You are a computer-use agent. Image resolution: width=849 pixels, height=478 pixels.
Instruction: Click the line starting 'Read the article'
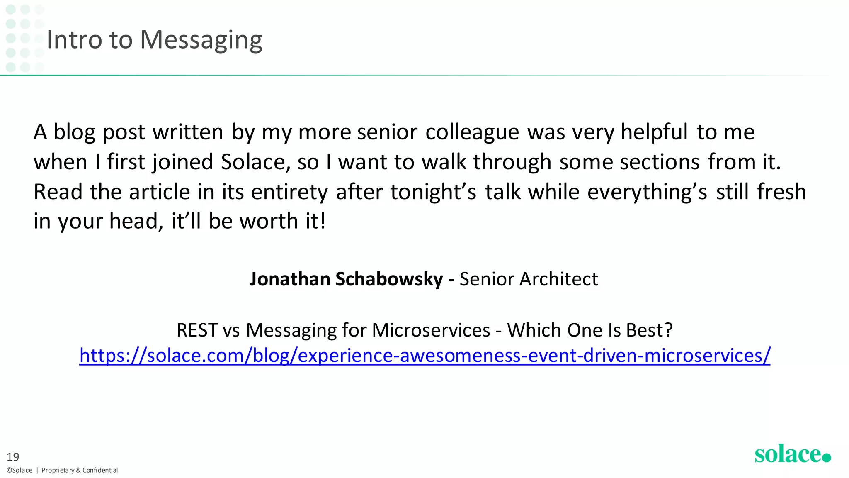[420, 192]
